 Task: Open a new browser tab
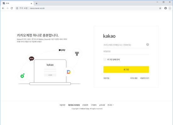[x=36, y=3]
